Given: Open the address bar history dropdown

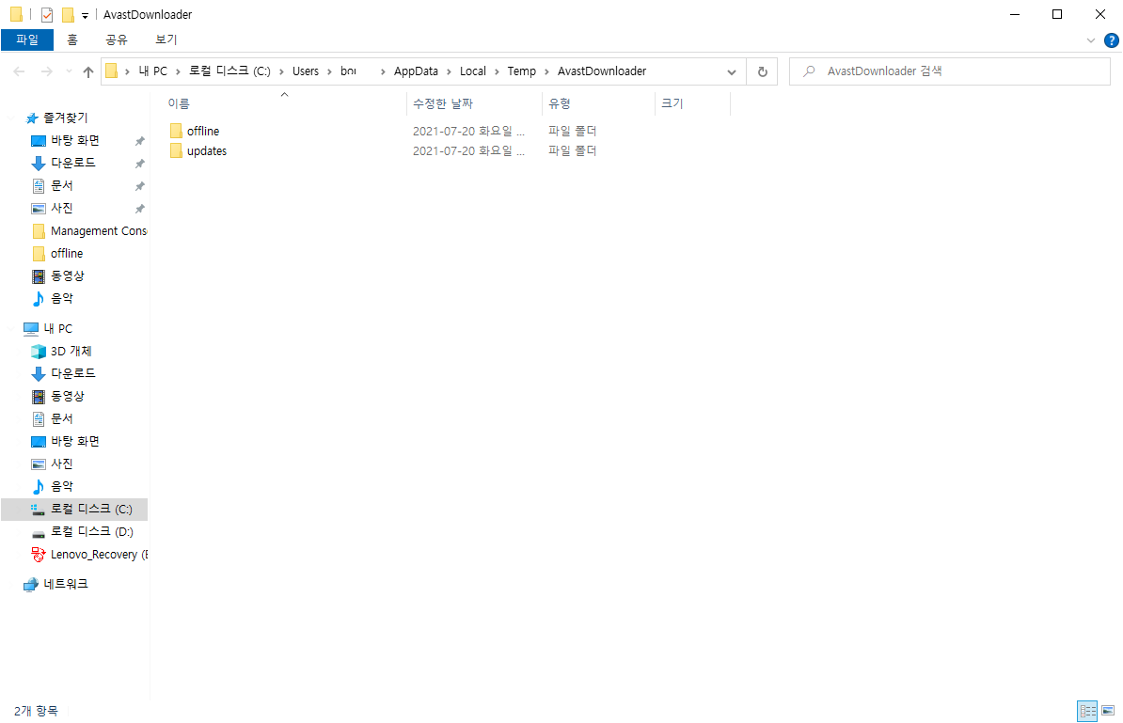Looking at the screenshot, I should tap(731, 71).
